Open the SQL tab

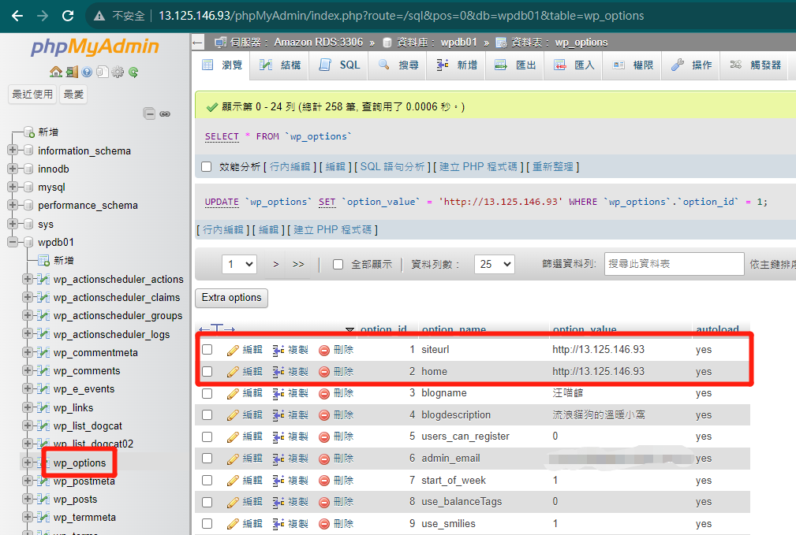pyautogui.click(x=339, y=65)
